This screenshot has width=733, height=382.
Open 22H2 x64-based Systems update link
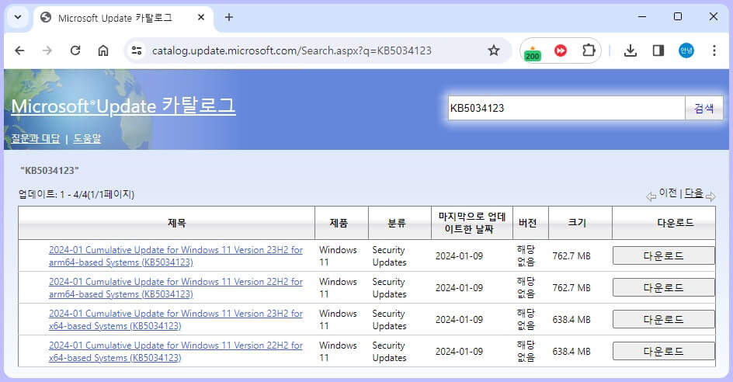point(175,351)
